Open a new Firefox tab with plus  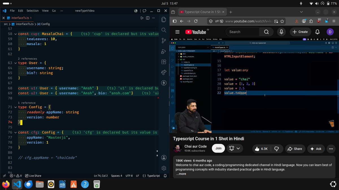pos(231,12)
